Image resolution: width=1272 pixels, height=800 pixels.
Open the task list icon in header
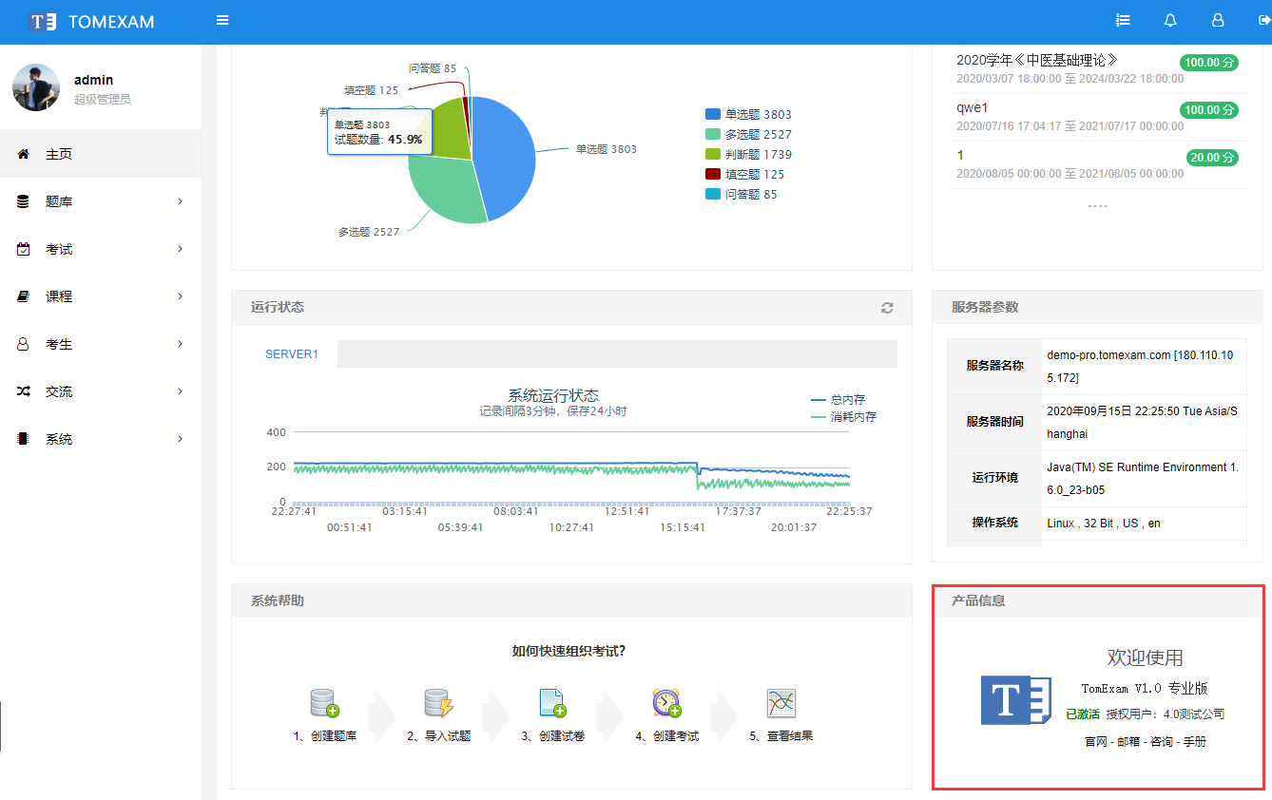pyautogui.click(x=1123, y=21)
